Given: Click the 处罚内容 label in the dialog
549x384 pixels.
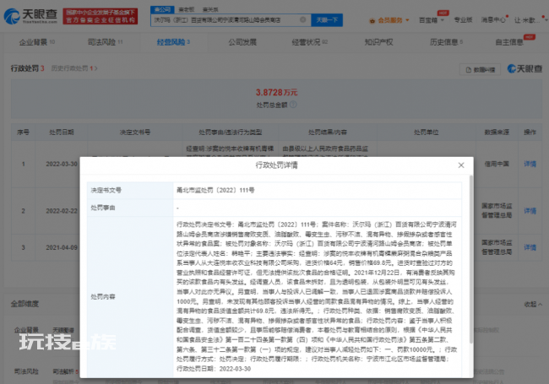Looking at the screenshot, I should [103, 297].
